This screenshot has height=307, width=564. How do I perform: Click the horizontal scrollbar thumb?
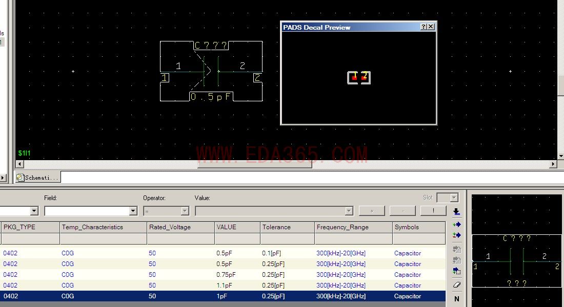pos(255,164)
